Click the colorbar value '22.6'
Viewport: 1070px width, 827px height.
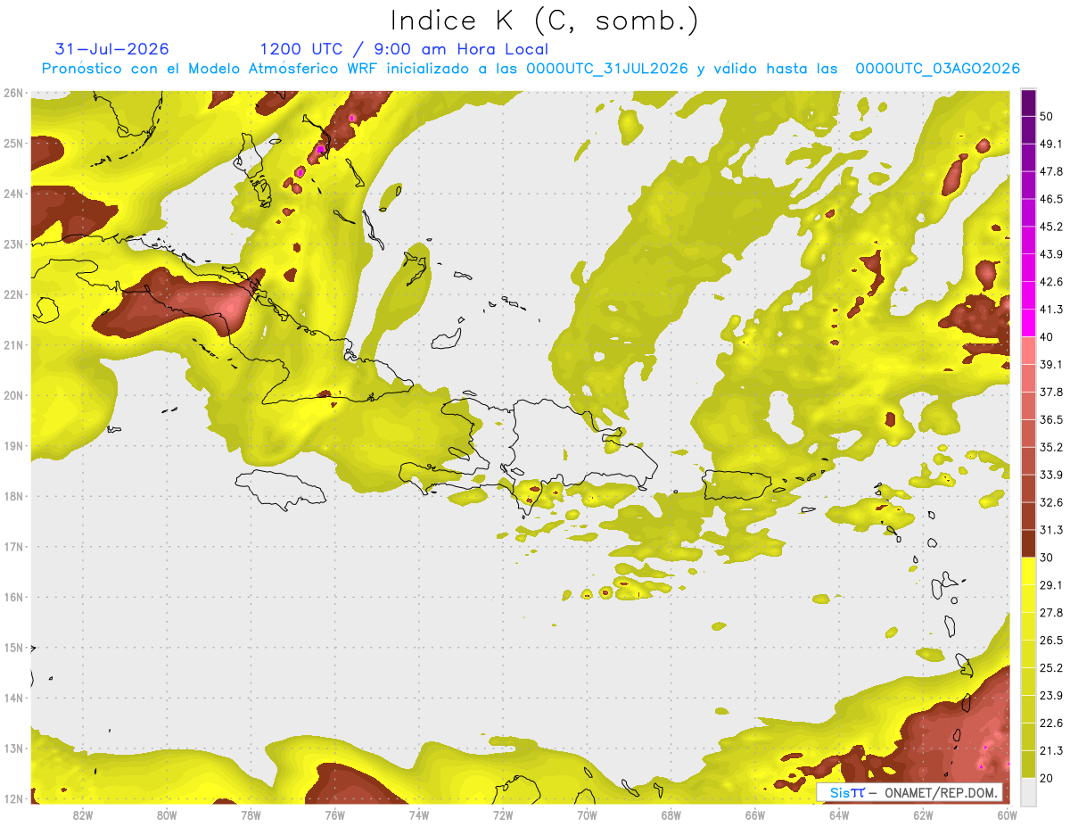1050,723
